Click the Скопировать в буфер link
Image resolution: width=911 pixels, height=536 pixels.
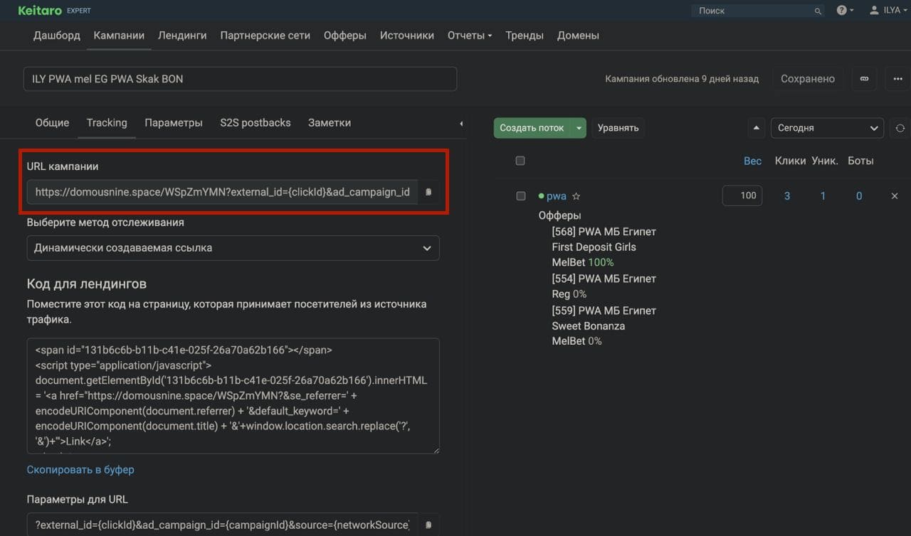(x=80, y=470)
